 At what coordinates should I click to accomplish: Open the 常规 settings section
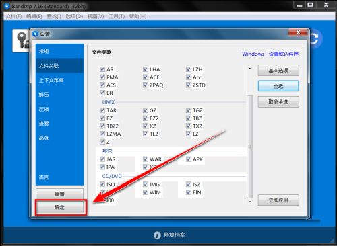(59, 51)
